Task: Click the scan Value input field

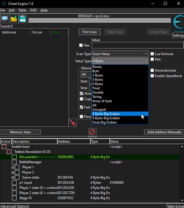Action: click(137, 45)
